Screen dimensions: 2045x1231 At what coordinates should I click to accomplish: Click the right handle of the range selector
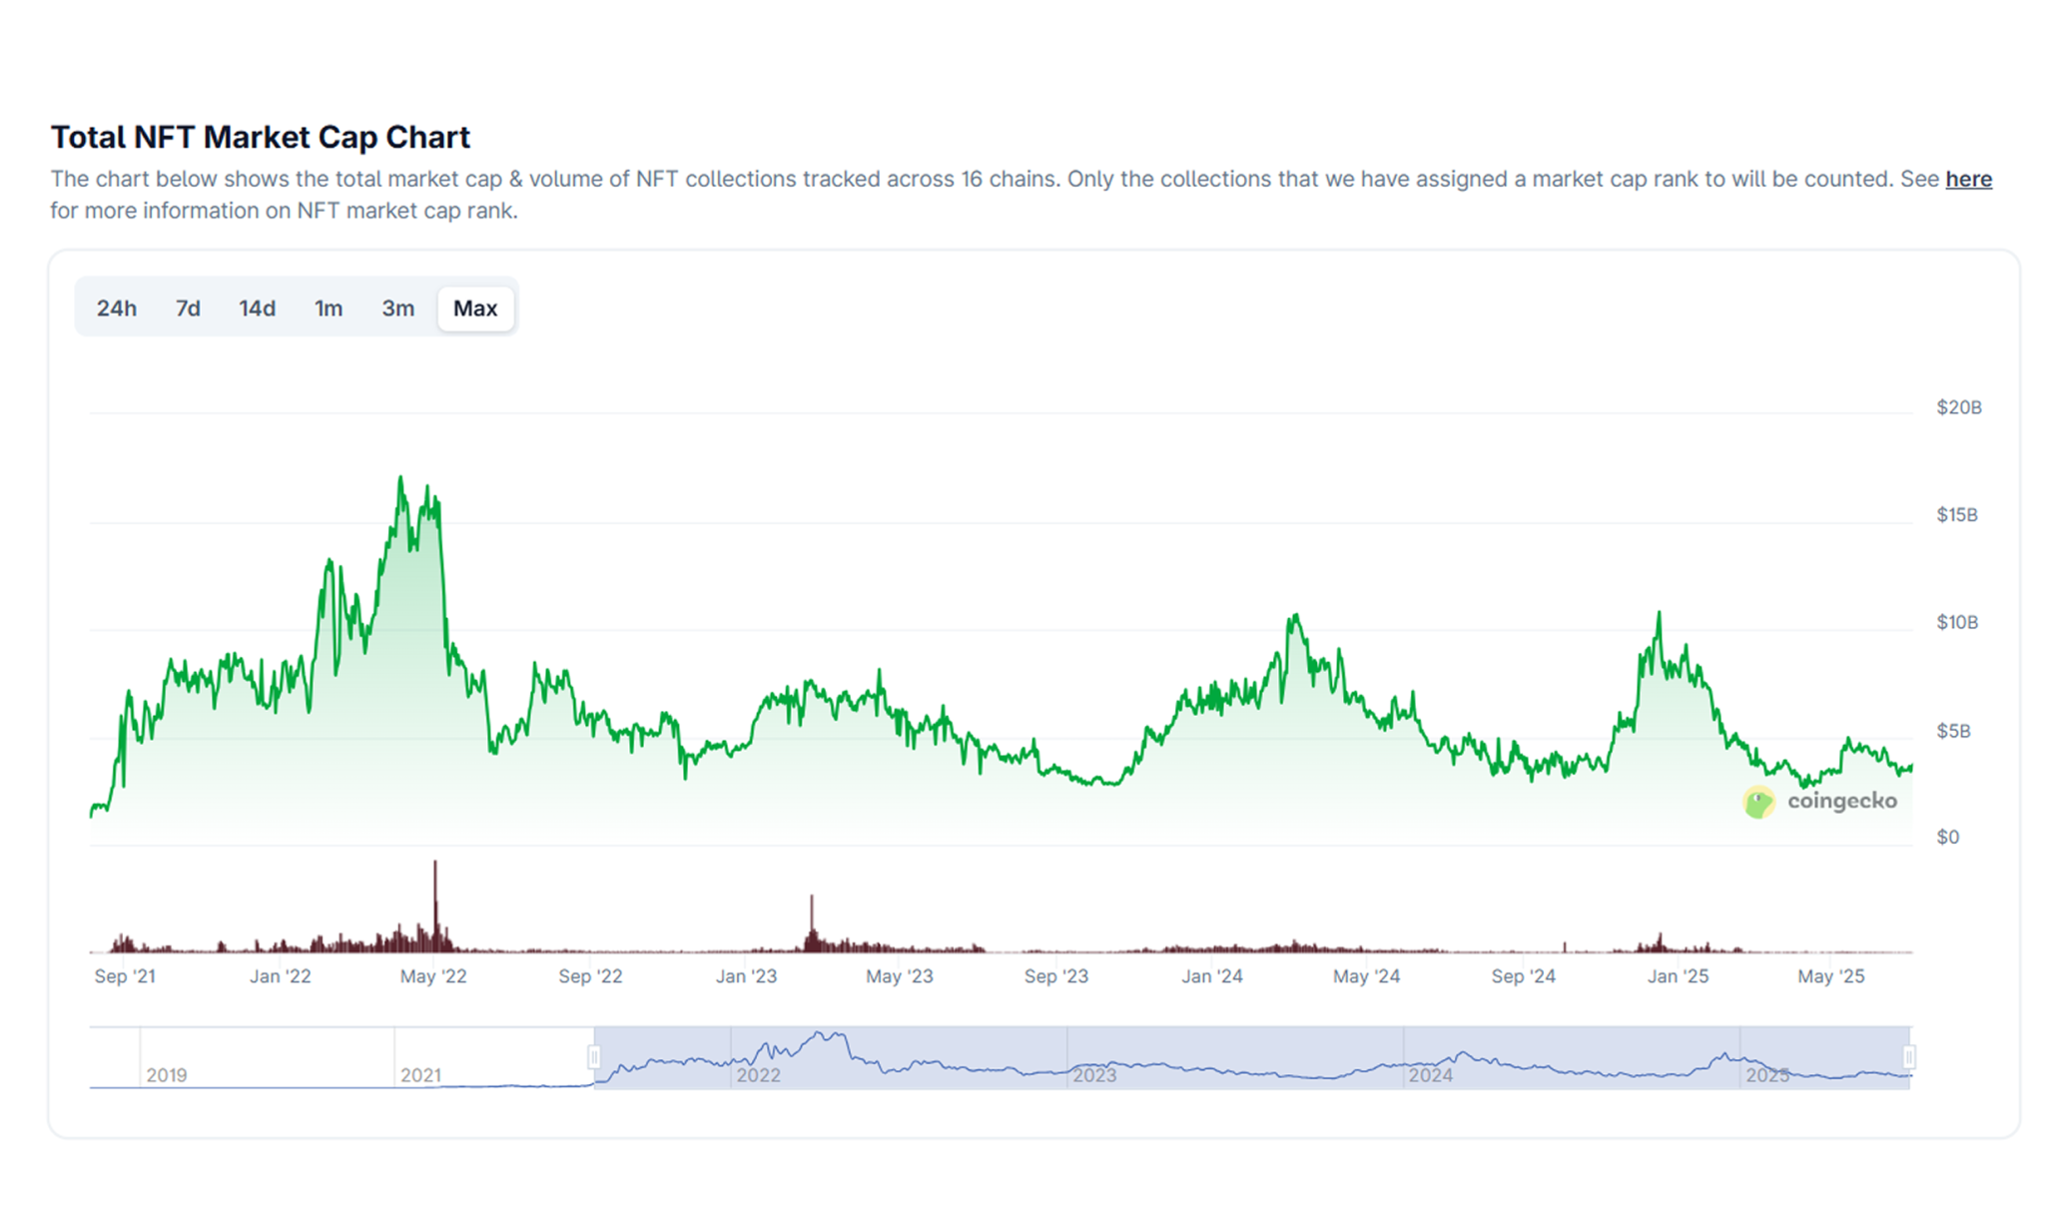click(1908, 1055)
